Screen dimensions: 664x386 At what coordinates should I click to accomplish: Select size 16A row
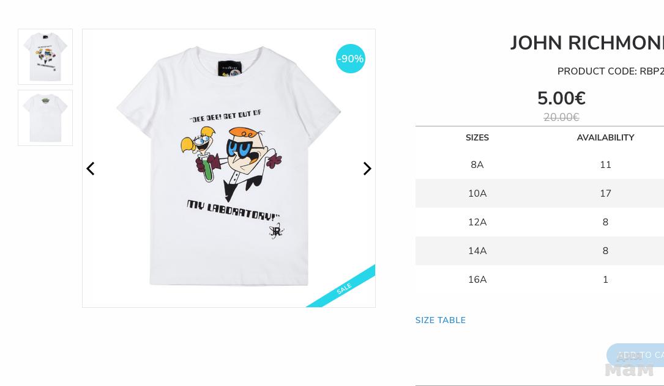[x=540, y=280]
